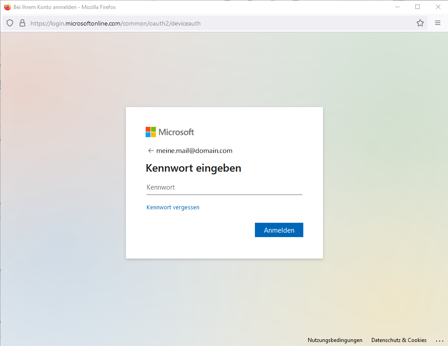
Task: Maximize the Firefox window
Action: [x=418, y=7]
